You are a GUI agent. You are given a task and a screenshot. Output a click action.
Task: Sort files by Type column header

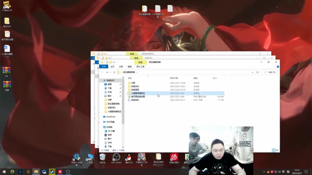[x=195, y=78]
